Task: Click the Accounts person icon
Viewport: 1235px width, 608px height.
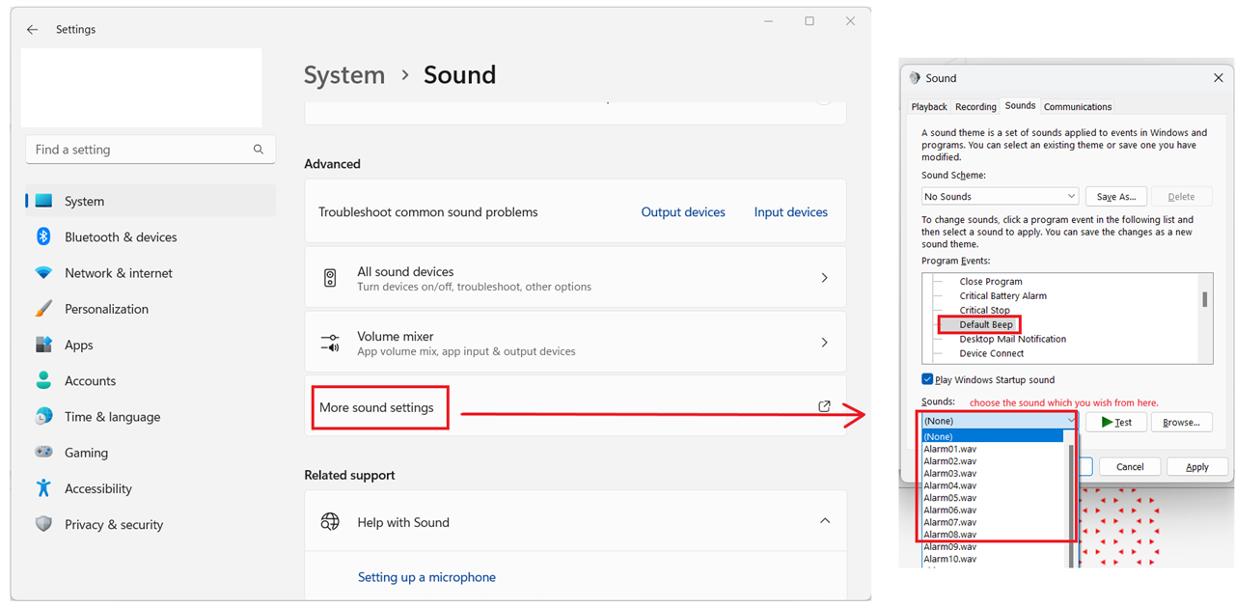Action: (43, 380)
